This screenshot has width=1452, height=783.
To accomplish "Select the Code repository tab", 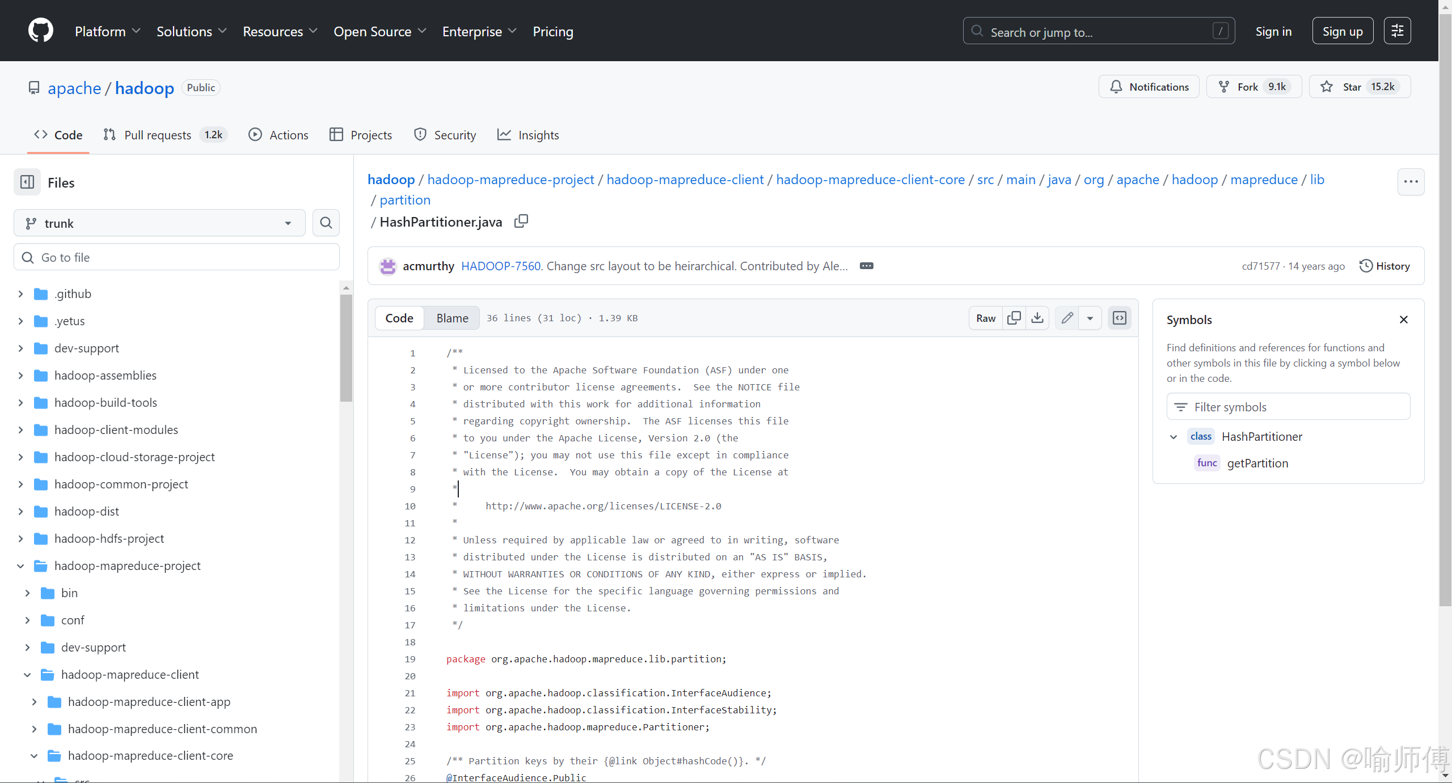I will point(58,135).
